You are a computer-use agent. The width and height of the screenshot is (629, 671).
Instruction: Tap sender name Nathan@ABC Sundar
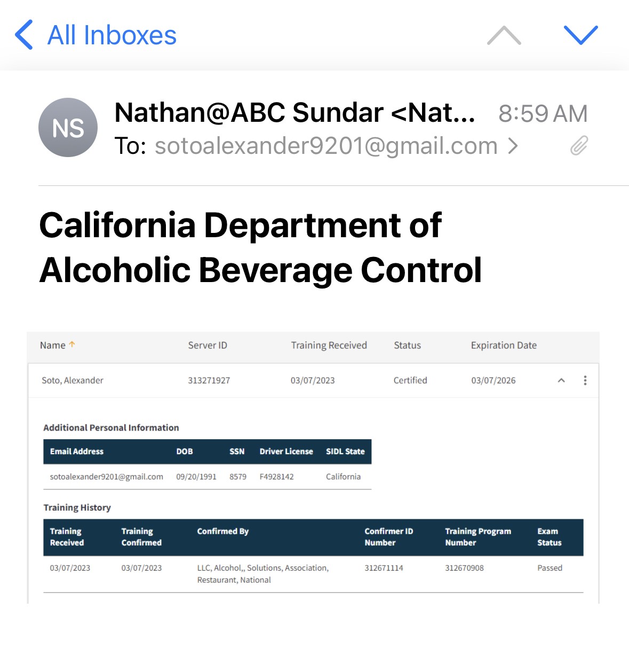tap(294, 113)
